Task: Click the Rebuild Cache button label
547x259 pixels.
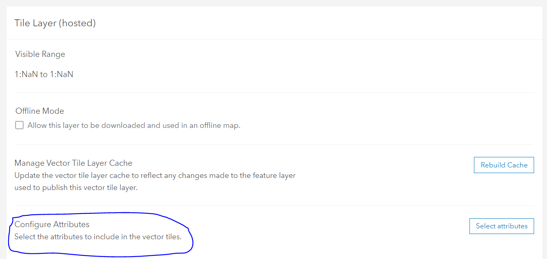Action: click(x=503, y=165)
